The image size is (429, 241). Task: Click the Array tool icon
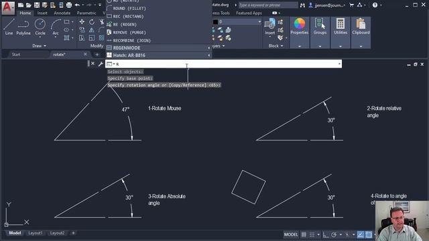tap(101, 38)
